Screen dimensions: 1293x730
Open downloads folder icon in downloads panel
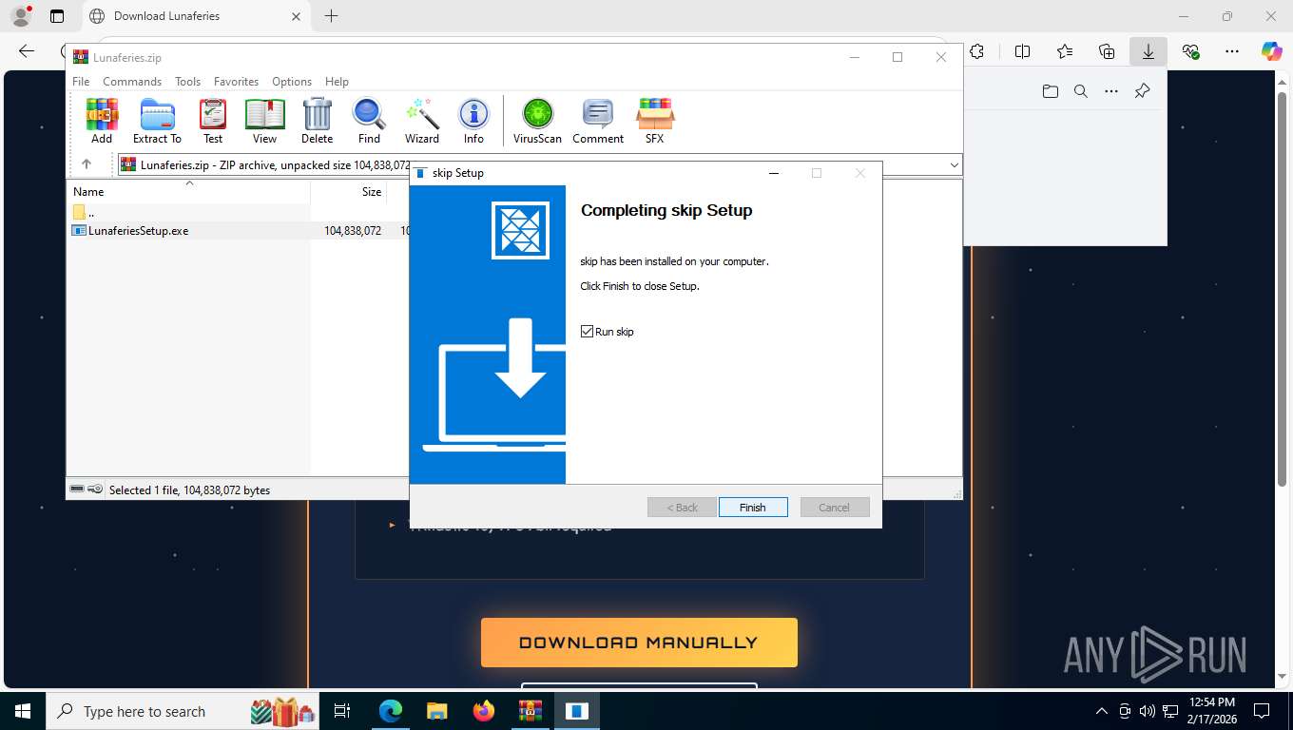tap(1050, 91)
